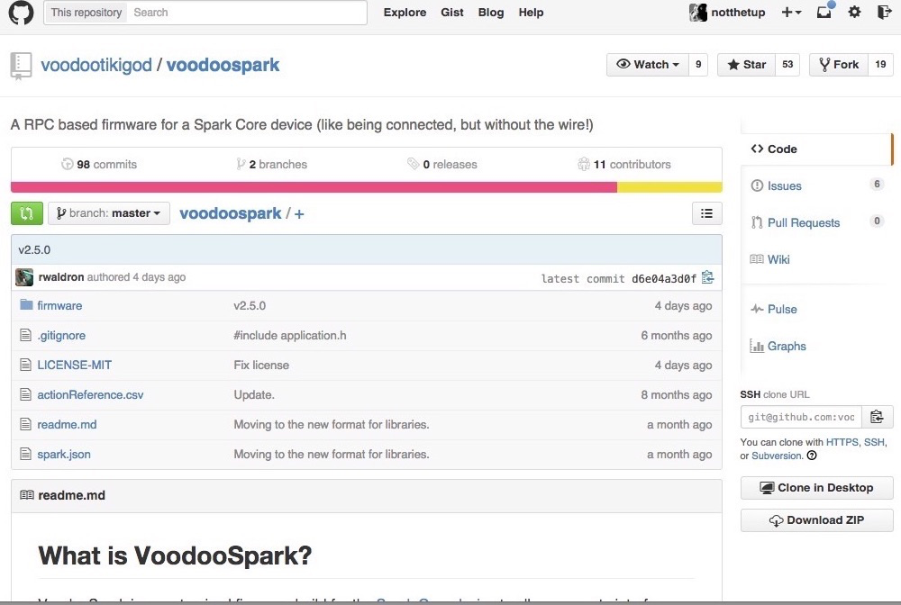The height and width of the screenshot is (605, 901).
Task: Open the .gitignore file
Action: [x=61, y=335]
